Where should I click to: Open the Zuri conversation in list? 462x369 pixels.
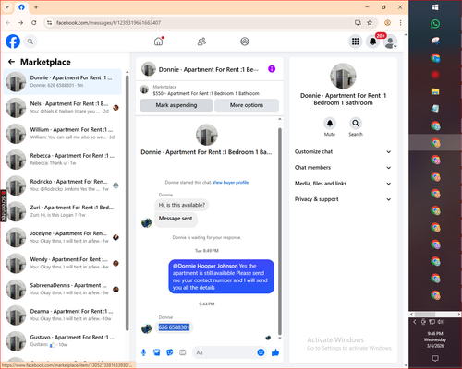[63, 211]
